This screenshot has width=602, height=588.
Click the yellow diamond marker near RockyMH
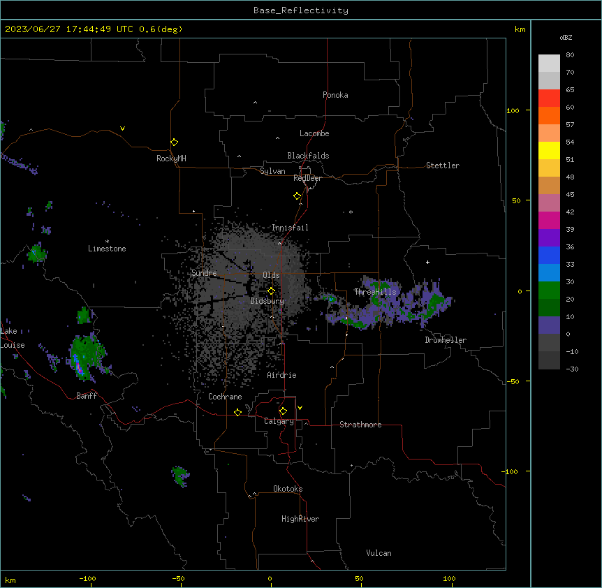pyautogui.click(x=174, y=142)
